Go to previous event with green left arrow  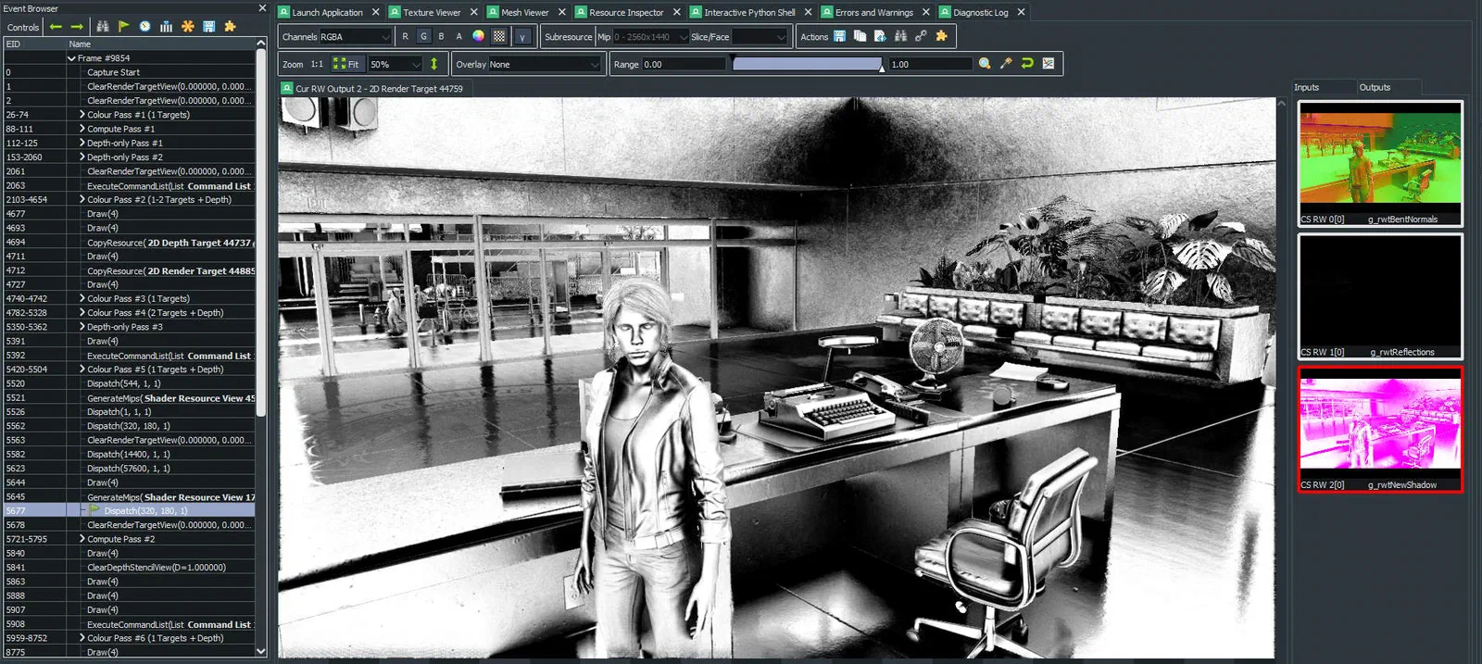click(56, 27)
